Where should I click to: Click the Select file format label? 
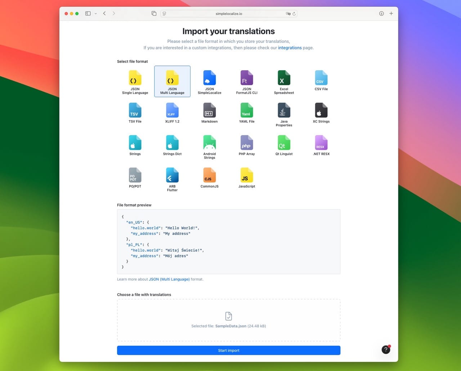click(133, 62)
